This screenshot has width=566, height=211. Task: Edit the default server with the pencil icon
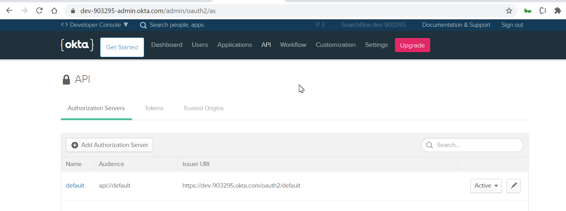(514, 186)
